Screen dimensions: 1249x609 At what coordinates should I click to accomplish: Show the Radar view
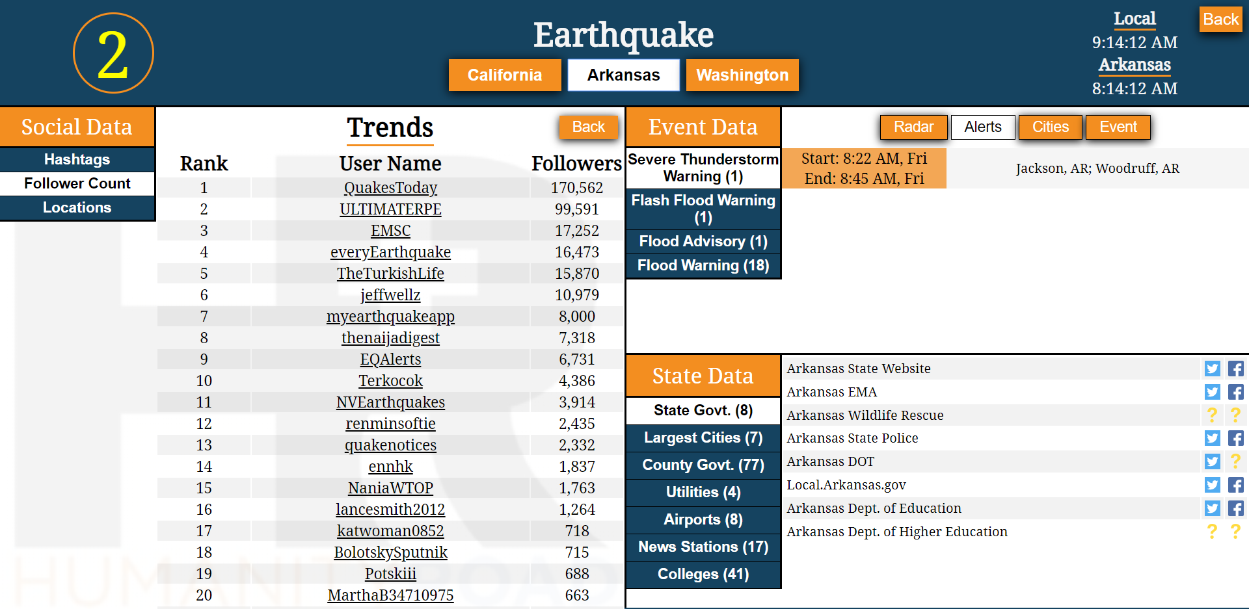(x=913, y=127)
